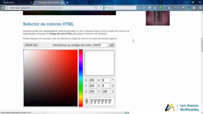Screen dimensions: 203x114
Task: Toggle reader view icon in address bar
Action: pyautogui.click(x=96, y=8)
